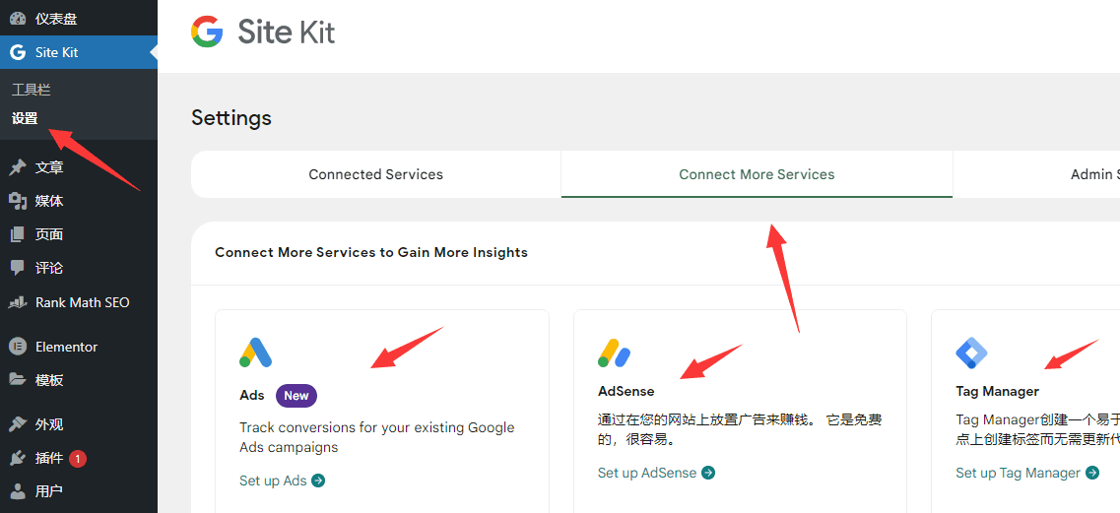Click the Rank Math SEO chart icon
The width and height of the screenshot is (1120, 513).
(18, 302)
